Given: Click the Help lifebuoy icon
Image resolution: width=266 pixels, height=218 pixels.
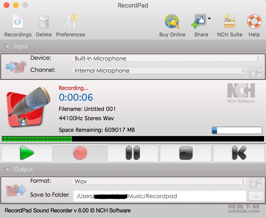Looking at the screenshot, I should tap(254, 21).
